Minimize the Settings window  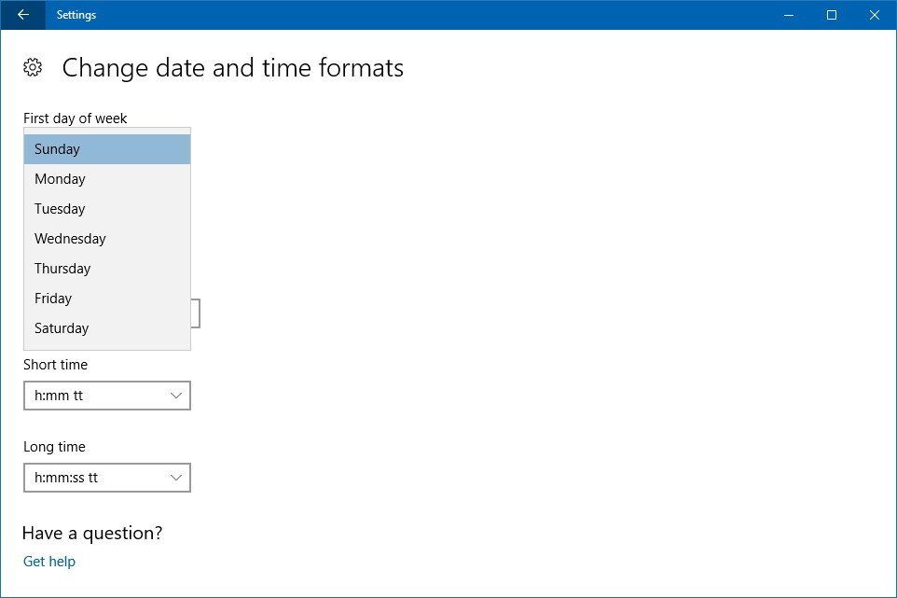tap(788, 15)
